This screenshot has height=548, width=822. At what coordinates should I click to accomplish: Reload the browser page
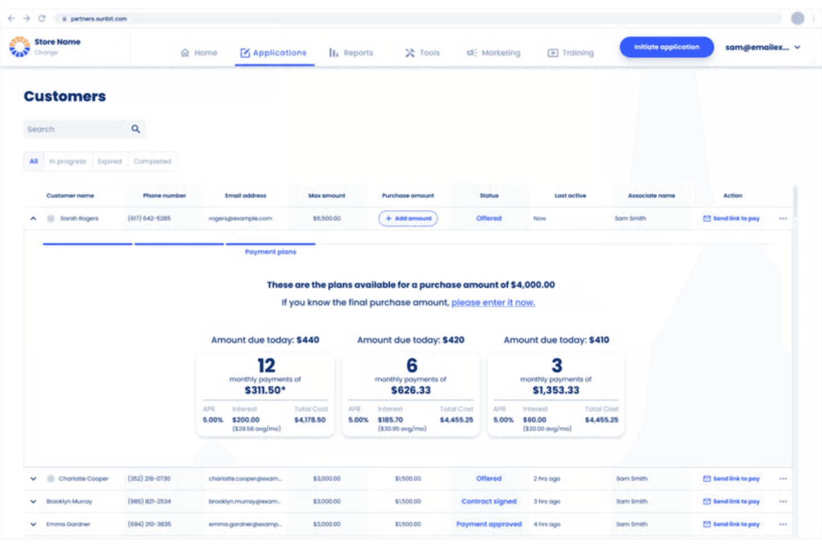point(42,18)
